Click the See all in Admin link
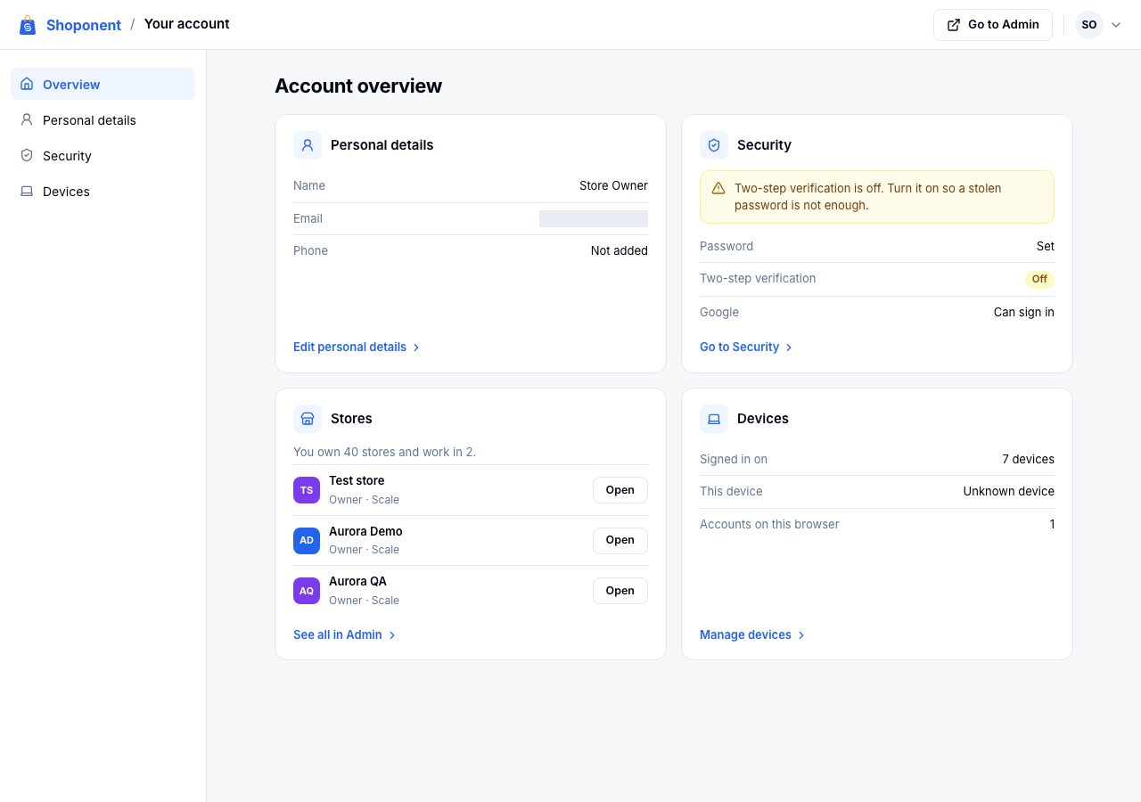 tap(345, 634)
